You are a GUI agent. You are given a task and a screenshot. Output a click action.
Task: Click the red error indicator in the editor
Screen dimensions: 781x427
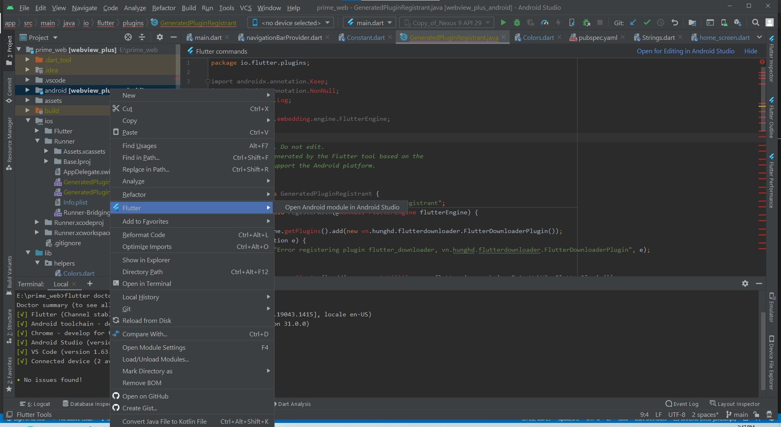tap(762, 62)
